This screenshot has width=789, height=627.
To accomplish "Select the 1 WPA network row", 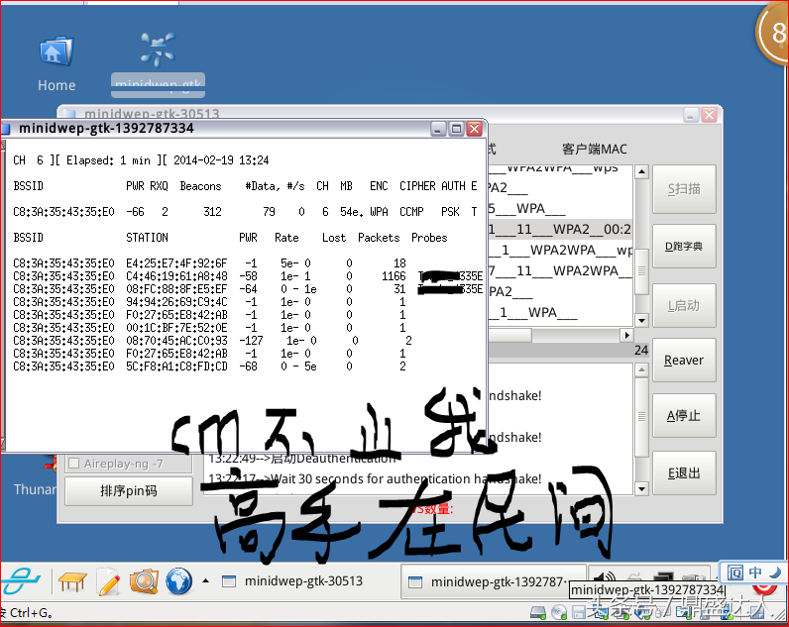I will tap(560, 312).
